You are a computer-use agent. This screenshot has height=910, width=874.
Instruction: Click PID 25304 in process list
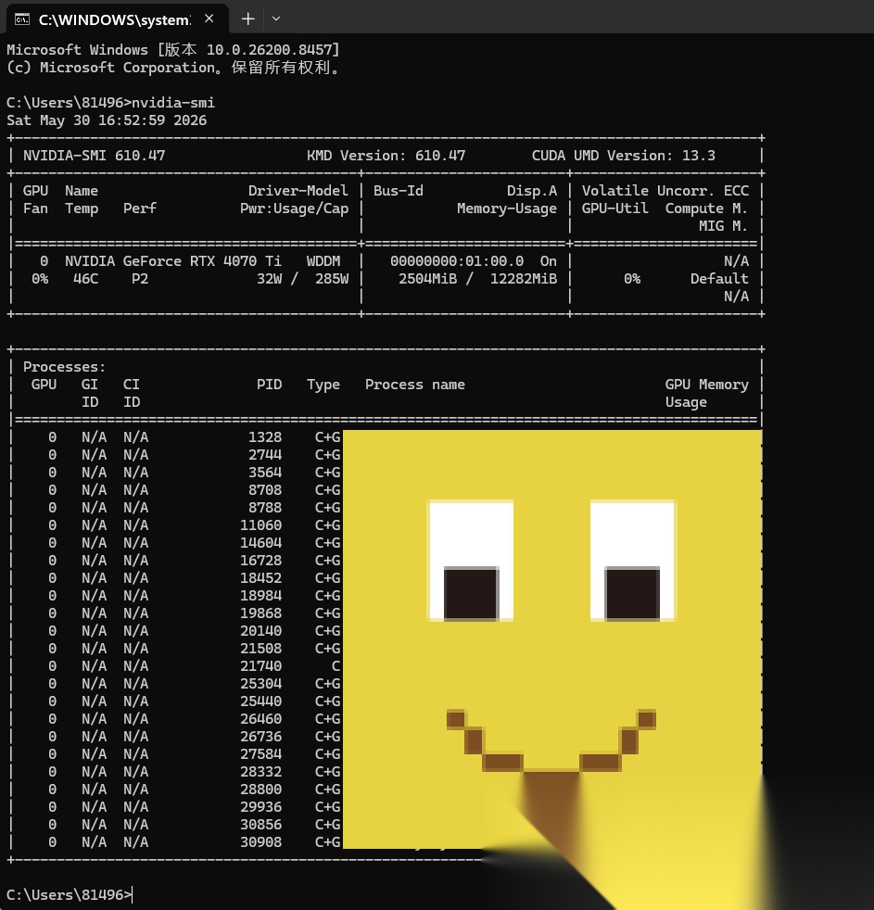click(x=261, y=684)
